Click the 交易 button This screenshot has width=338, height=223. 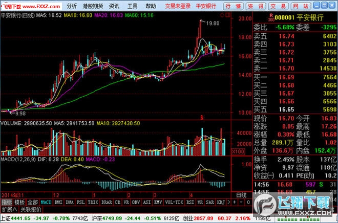click(278, 6)
